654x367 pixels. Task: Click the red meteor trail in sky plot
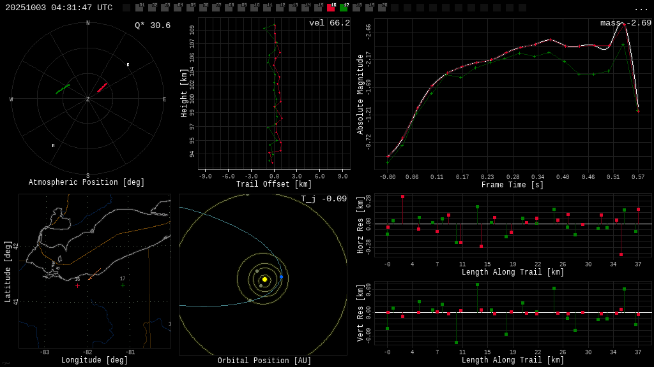coord(102,87)
